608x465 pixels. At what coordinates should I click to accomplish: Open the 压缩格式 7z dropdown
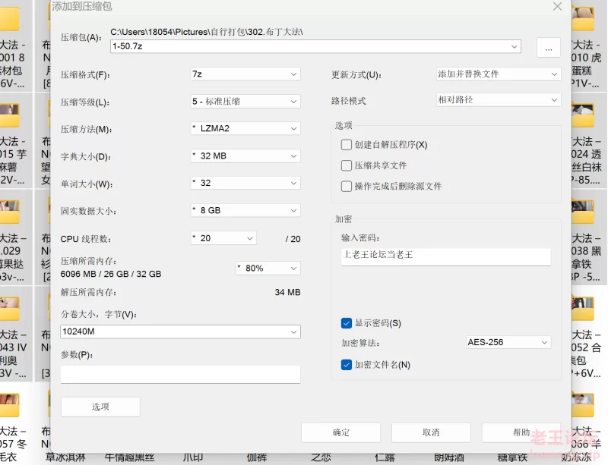pos(245,74)
